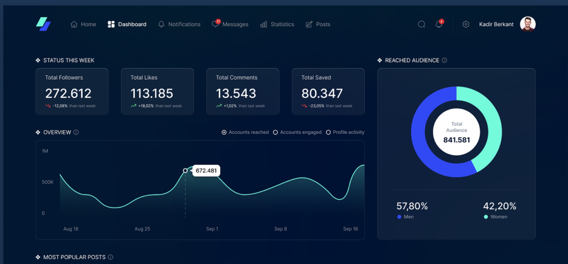Screen dimensions: 568x264
Task: Click the info icon next to Overview
Action: (76, 132)
